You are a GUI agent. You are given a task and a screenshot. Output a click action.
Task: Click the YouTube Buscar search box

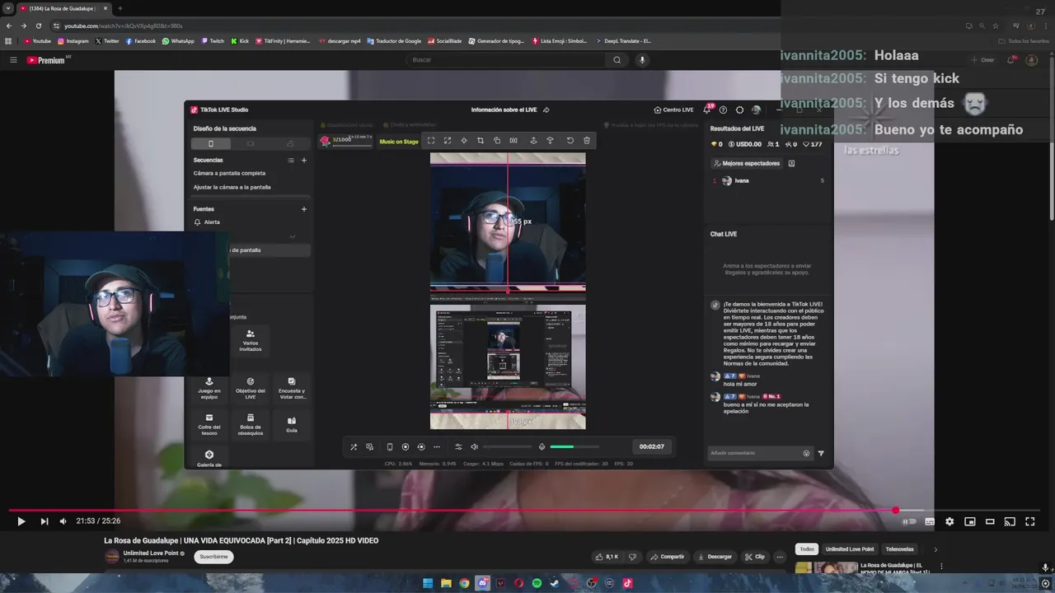click(x=507, y=60)
